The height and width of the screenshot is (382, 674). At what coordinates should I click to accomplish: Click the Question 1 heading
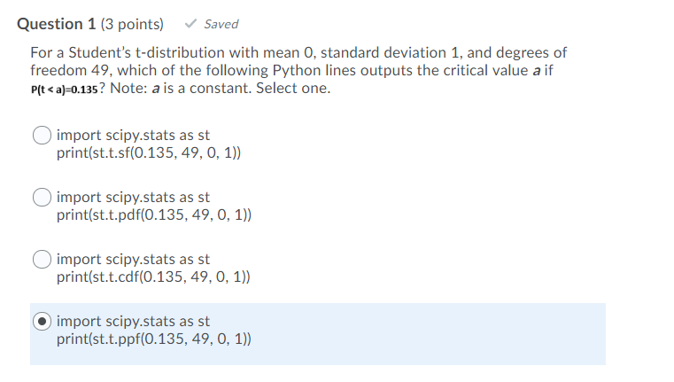pyautogui.click(x=58, y=24)
